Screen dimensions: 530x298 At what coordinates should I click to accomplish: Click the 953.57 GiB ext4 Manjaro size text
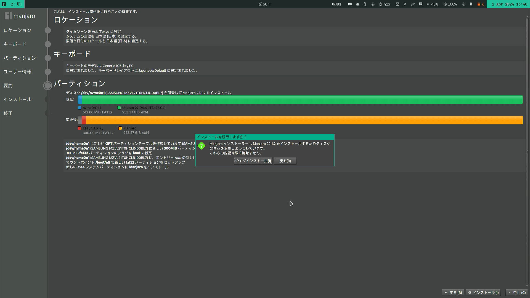click(x=136, y=133)
